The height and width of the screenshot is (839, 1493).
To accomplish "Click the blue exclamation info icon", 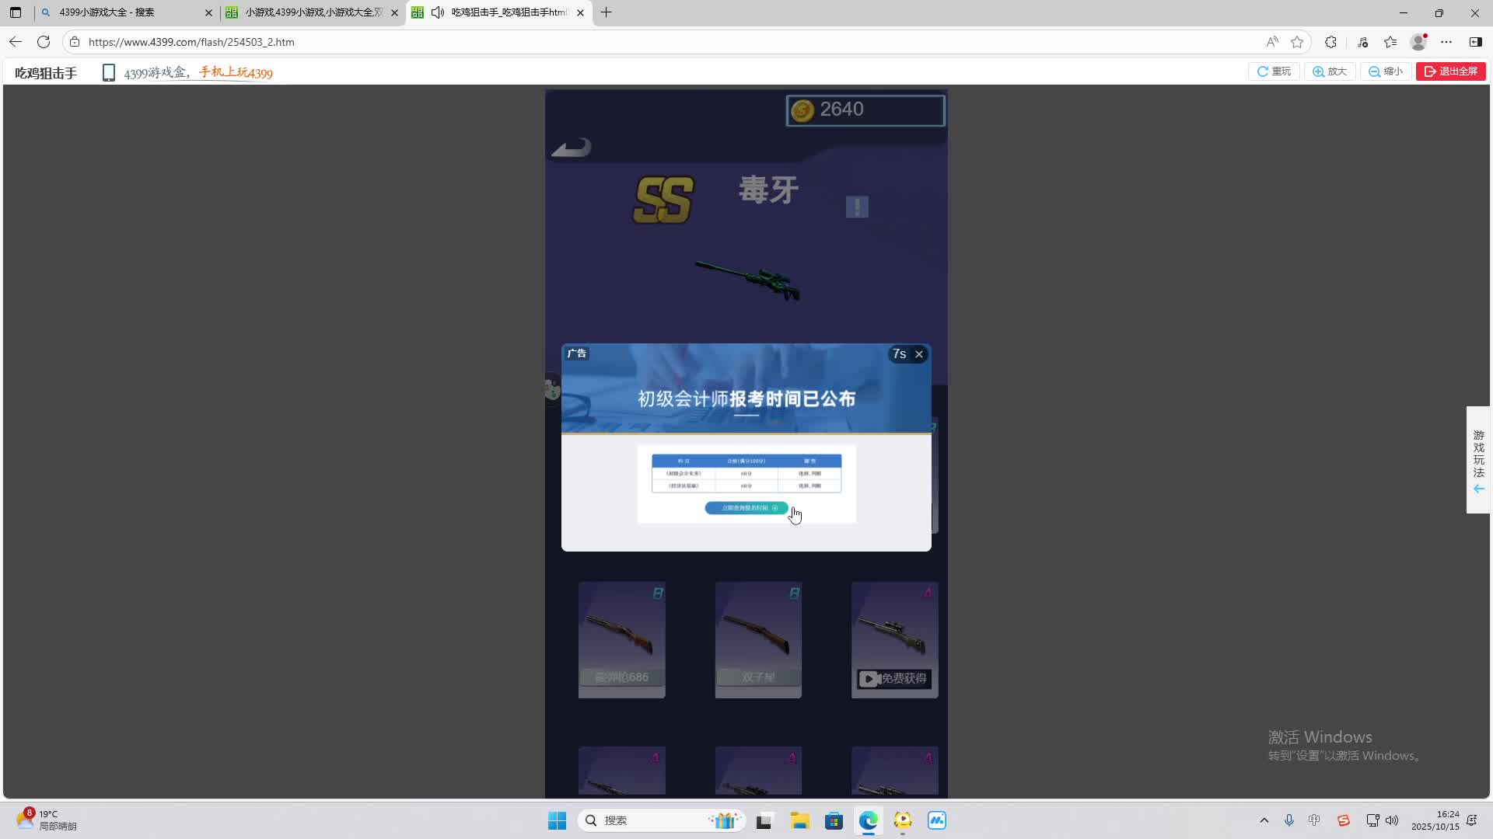I will (857, 207).
